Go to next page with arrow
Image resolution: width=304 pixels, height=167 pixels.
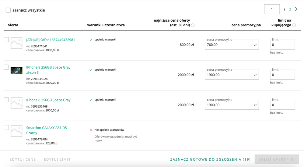click(x=296, y=9)
